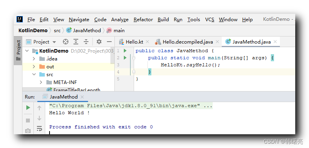Click run gutter icon on line 1

point(125,51)
